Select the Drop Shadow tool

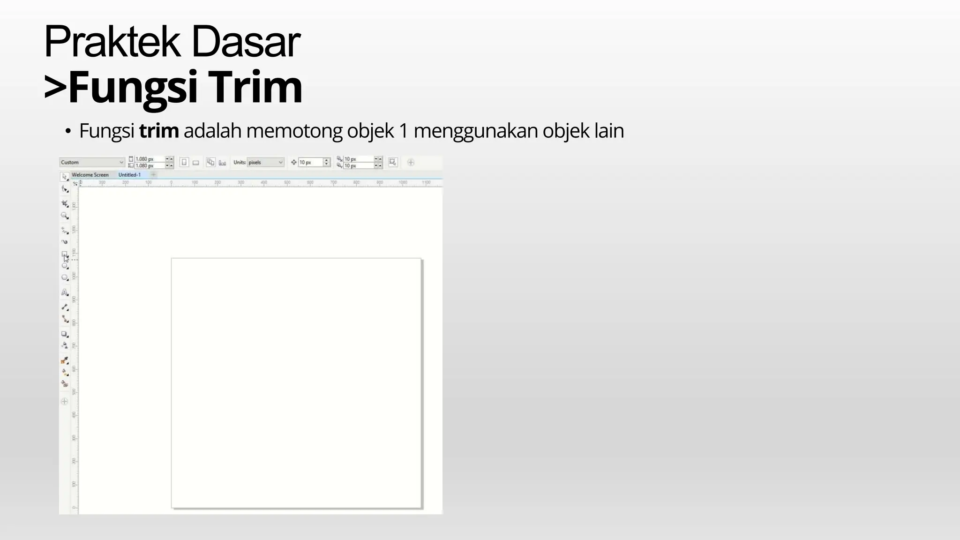pos(65,334)
